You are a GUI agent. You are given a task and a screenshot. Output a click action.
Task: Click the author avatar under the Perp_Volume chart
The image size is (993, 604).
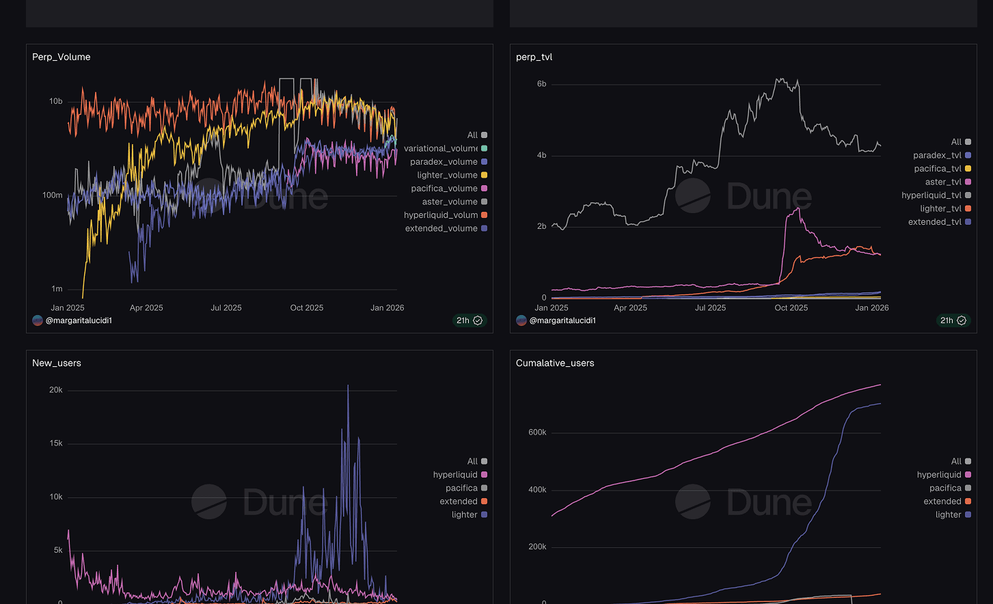pos(38,320)
